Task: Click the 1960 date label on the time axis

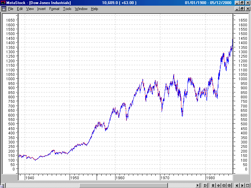Action: click(x=120, y=178)
